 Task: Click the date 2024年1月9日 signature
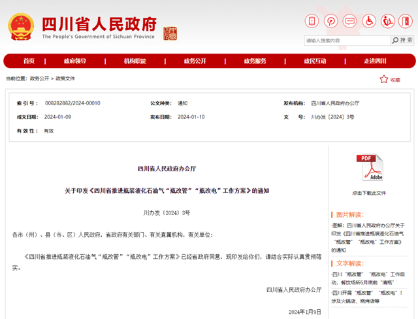pyautogui.click(x=305, y=312)
